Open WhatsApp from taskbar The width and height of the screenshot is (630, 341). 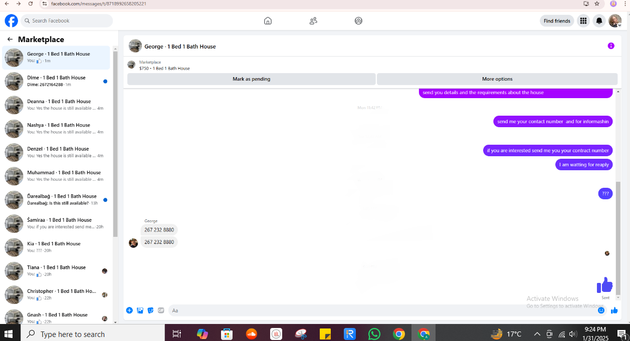point(374,333)
